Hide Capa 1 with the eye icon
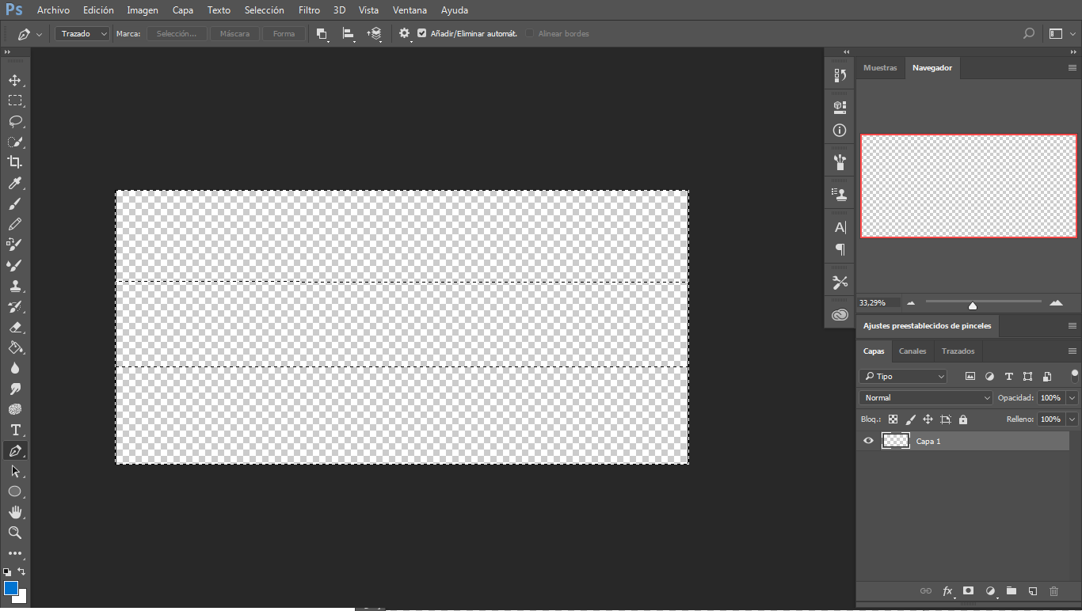 click(868, 441)
